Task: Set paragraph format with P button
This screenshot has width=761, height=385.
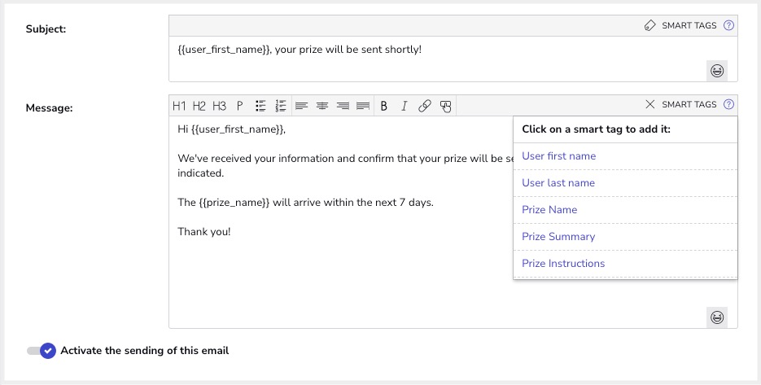Action: [240, 106]
